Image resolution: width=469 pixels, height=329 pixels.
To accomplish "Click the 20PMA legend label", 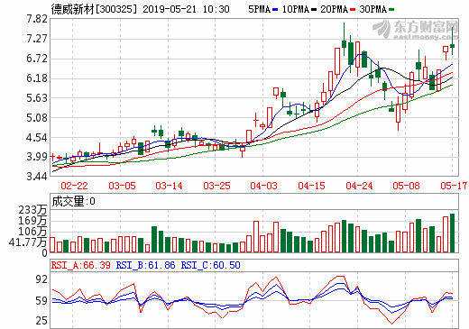I will click(335, 9).
